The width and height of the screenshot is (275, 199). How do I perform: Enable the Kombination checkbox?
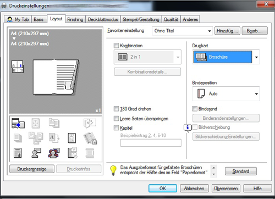116,46
